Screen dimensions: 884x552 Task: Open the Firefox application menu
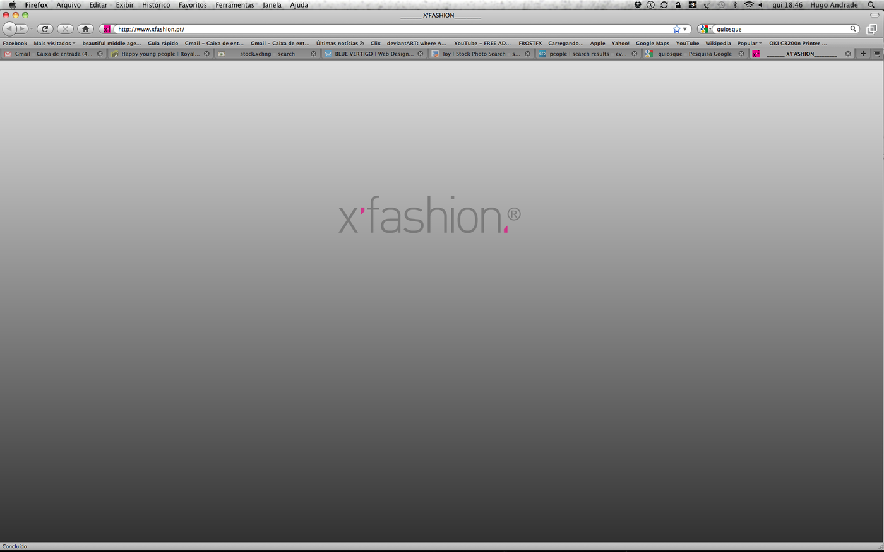tap(36, 5)
